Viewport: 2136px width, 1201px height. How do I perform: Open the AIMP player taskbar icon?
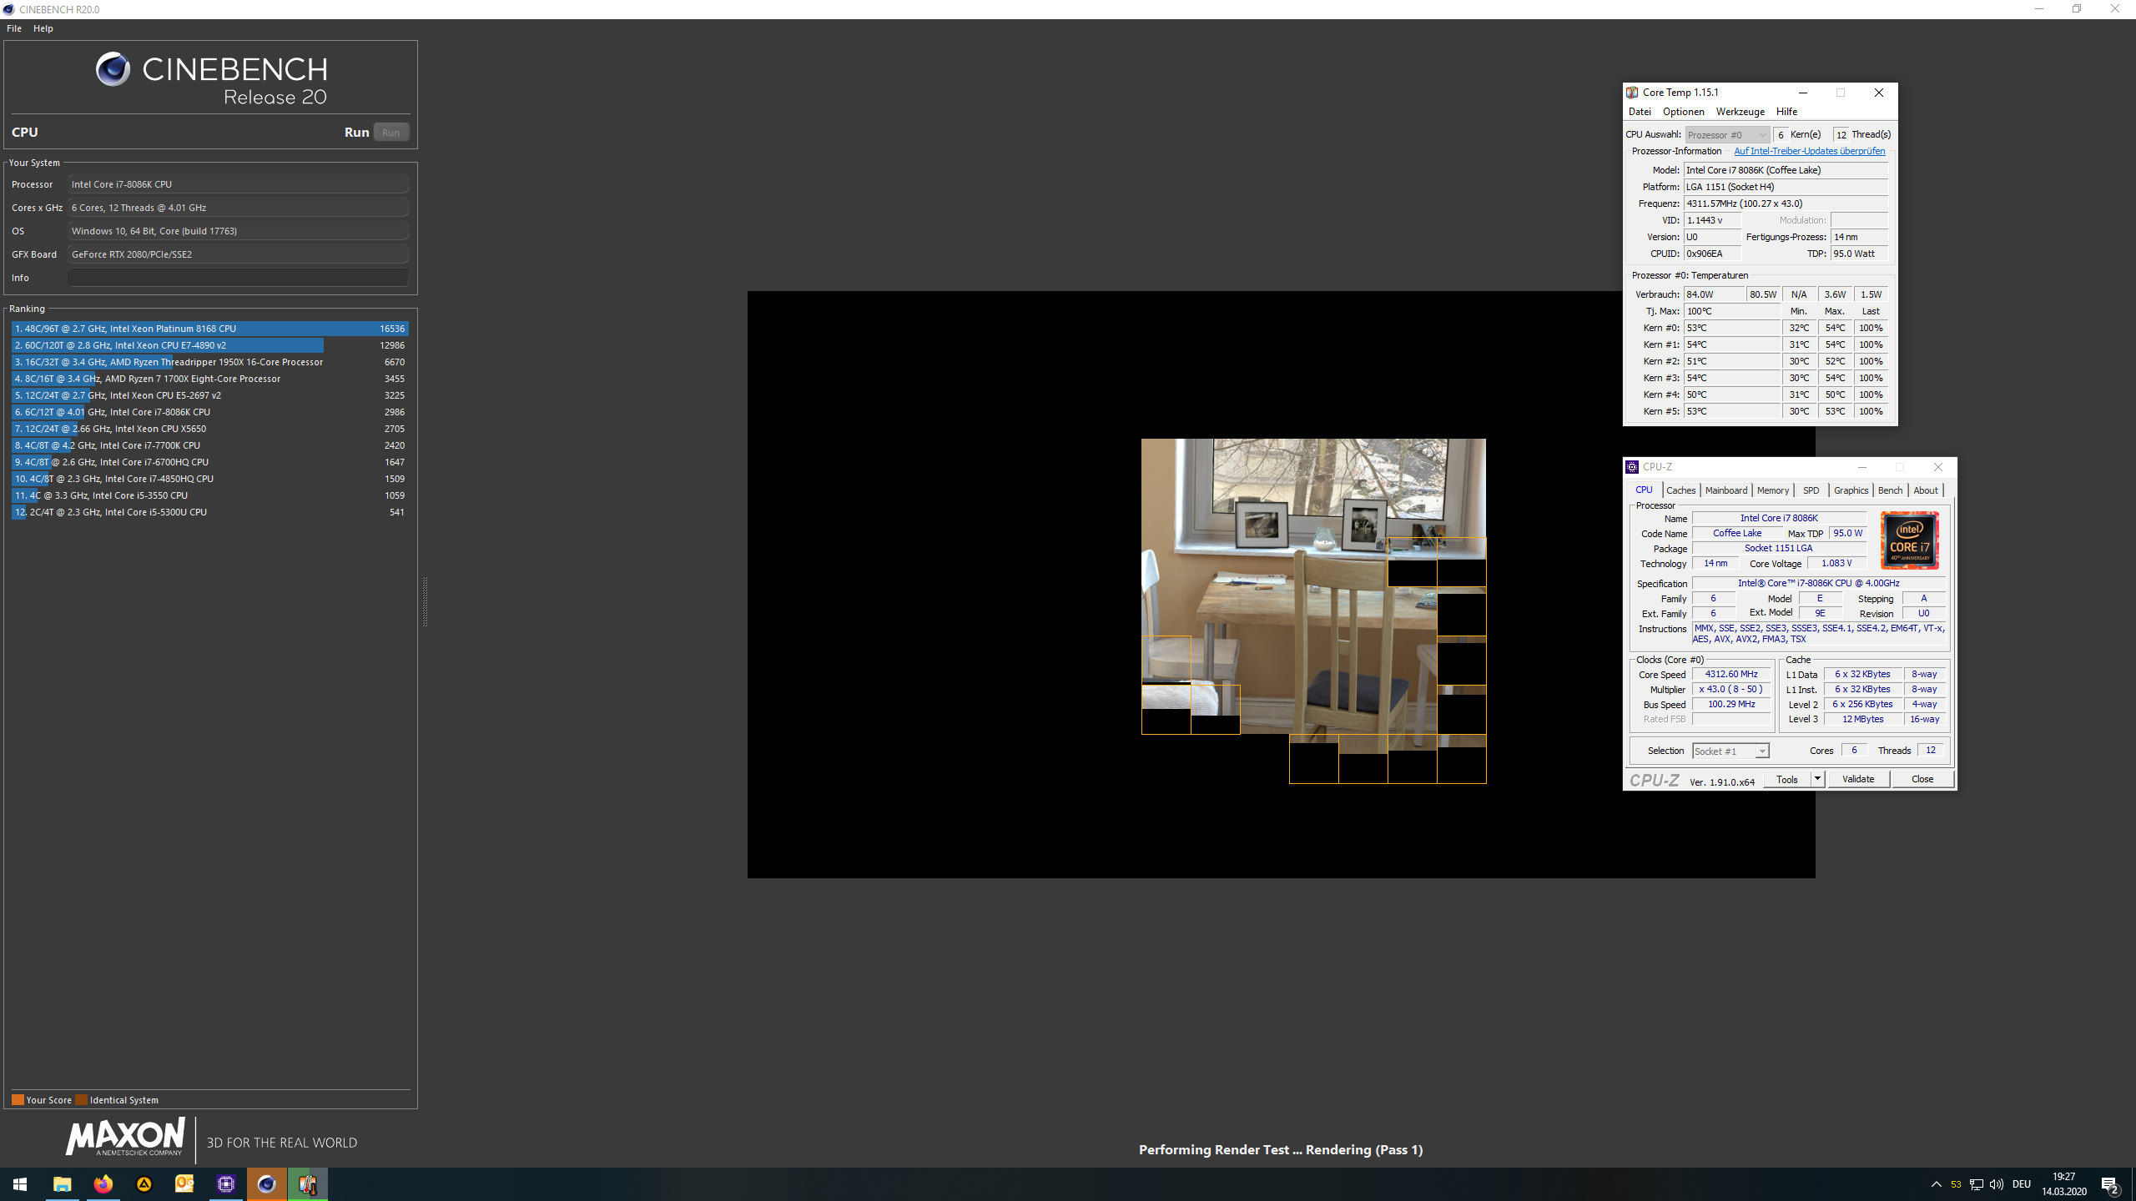tap(144, 1184)
